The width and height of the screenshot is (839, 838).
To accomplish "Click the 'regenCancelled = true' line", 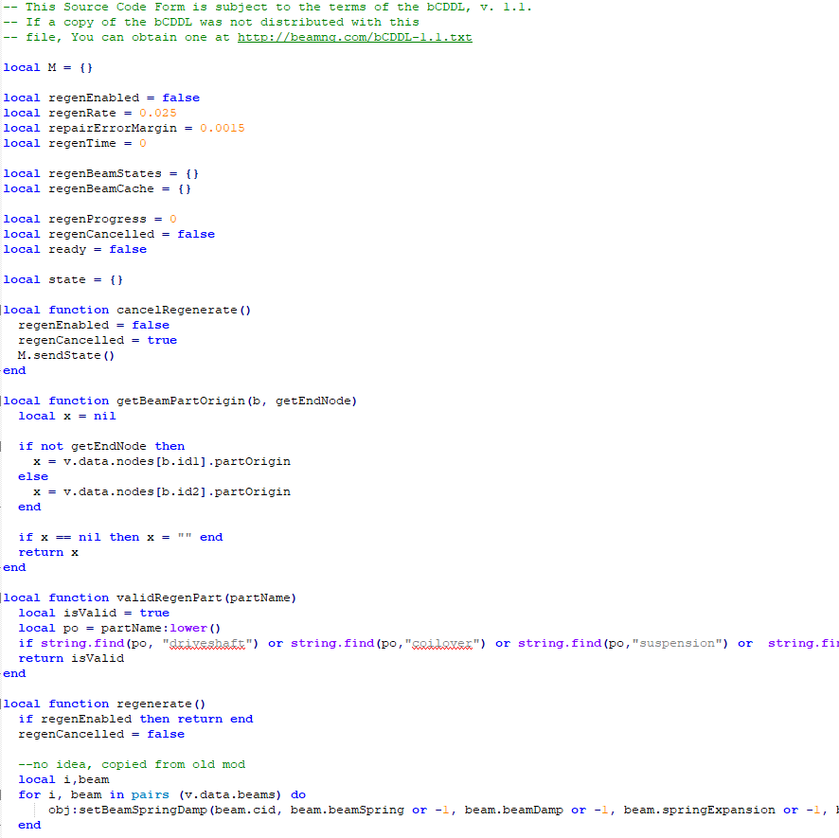I will pyautogui.click(x=98, y=340).
